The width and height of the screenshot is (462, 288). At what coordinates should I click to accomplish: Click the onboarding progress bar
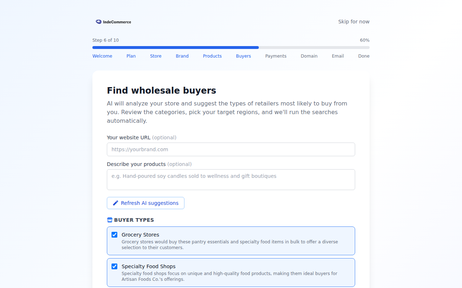coord(231,48)
